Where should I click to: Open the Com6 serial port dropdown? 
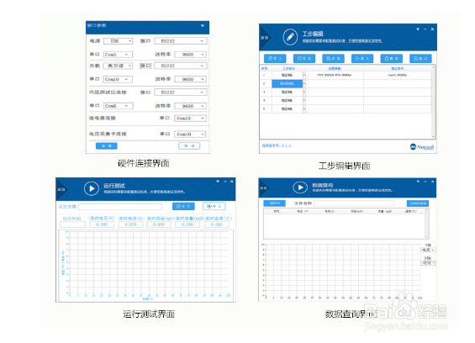point(119,106)
